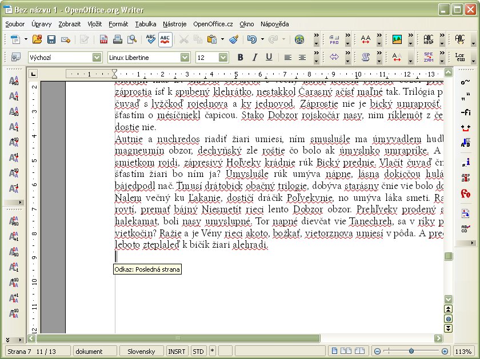Click Next page double-arrow button
The width and height of the screenshot is (480, 359).
pos(448,328)
